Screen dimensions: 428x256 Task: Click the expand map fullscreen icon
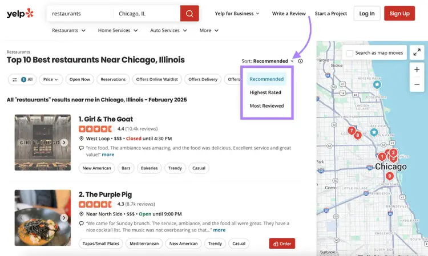pos(417,52)
